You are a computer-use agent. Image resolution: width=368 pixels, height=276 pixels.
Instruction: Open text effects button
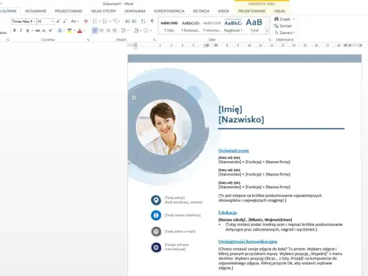coord(60,30)
